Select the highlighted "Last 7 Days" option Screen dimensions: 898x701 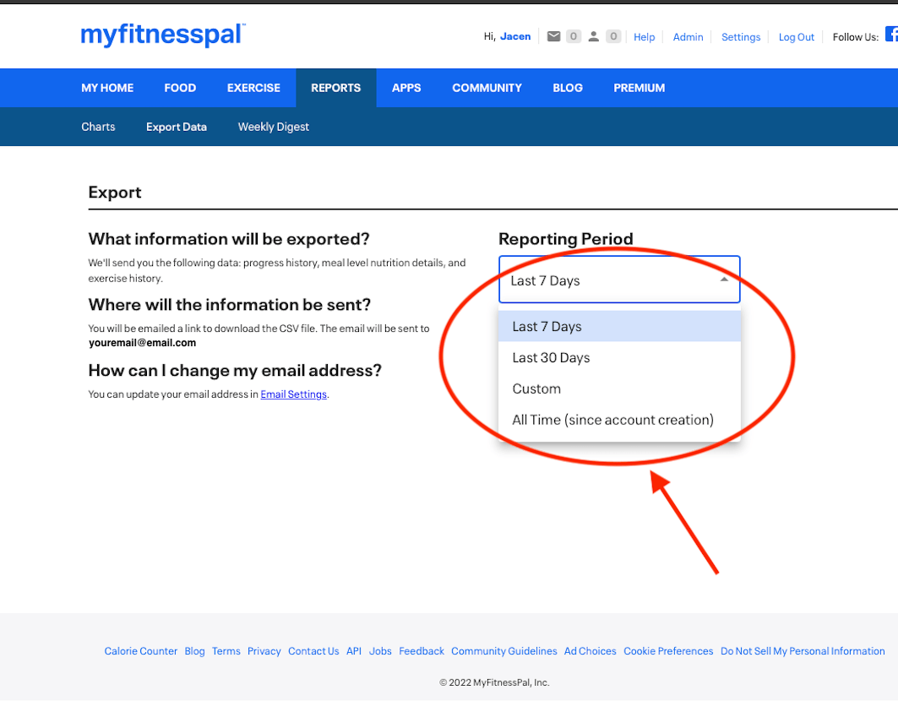(x=547, y=326)
